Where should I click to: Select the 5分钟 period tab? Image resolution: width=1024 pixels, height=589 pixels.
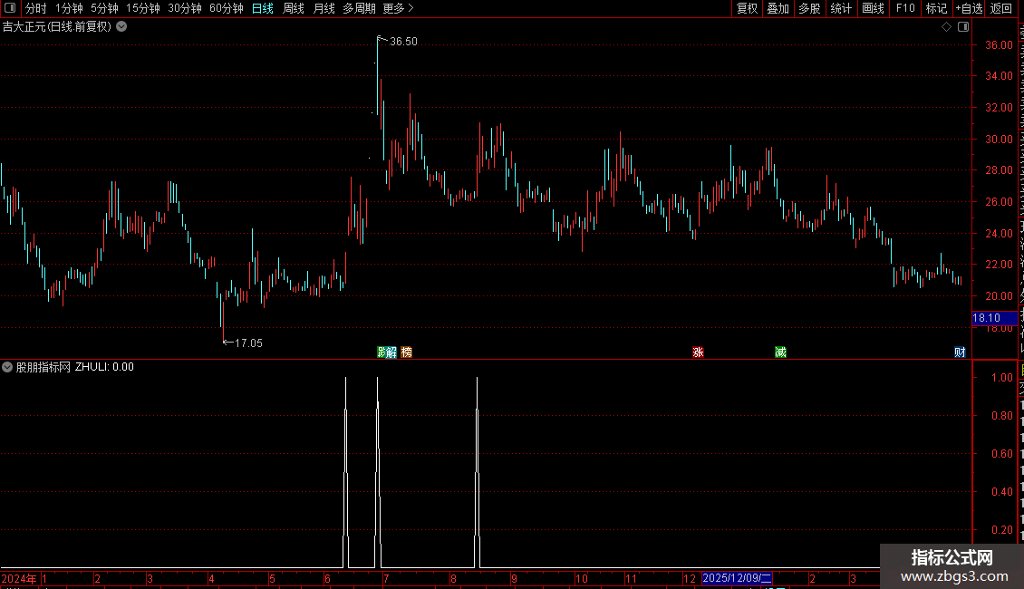coord(104,8)
